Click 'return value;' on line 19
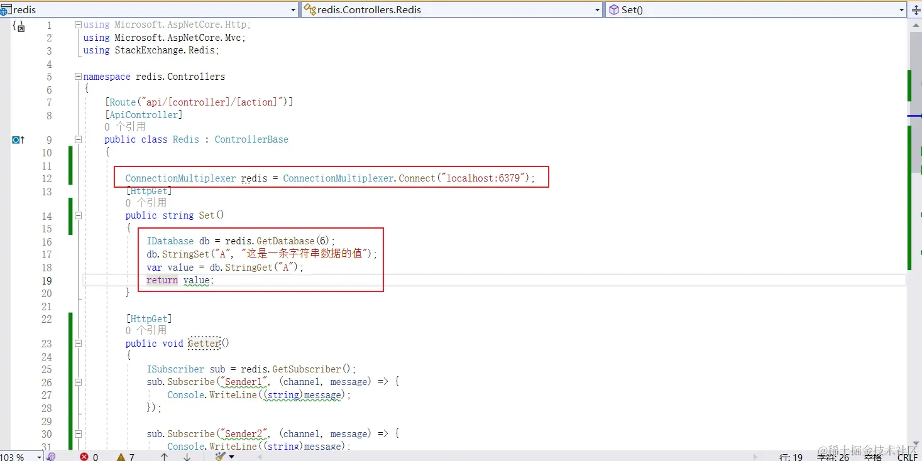The width and height of the screenshot is (922, 461). 180,280
